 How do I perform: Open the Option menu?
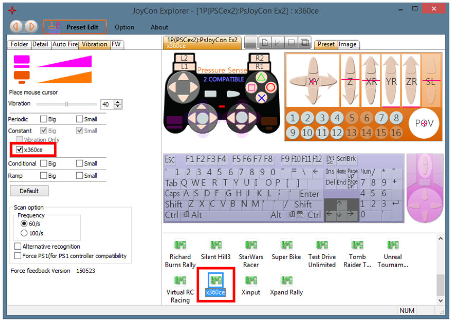[124, 27]
